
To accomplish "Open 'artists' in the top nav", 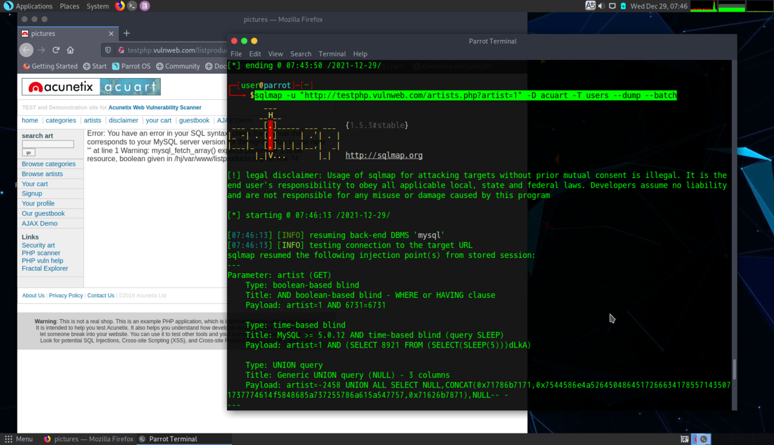I will [92, 121].
